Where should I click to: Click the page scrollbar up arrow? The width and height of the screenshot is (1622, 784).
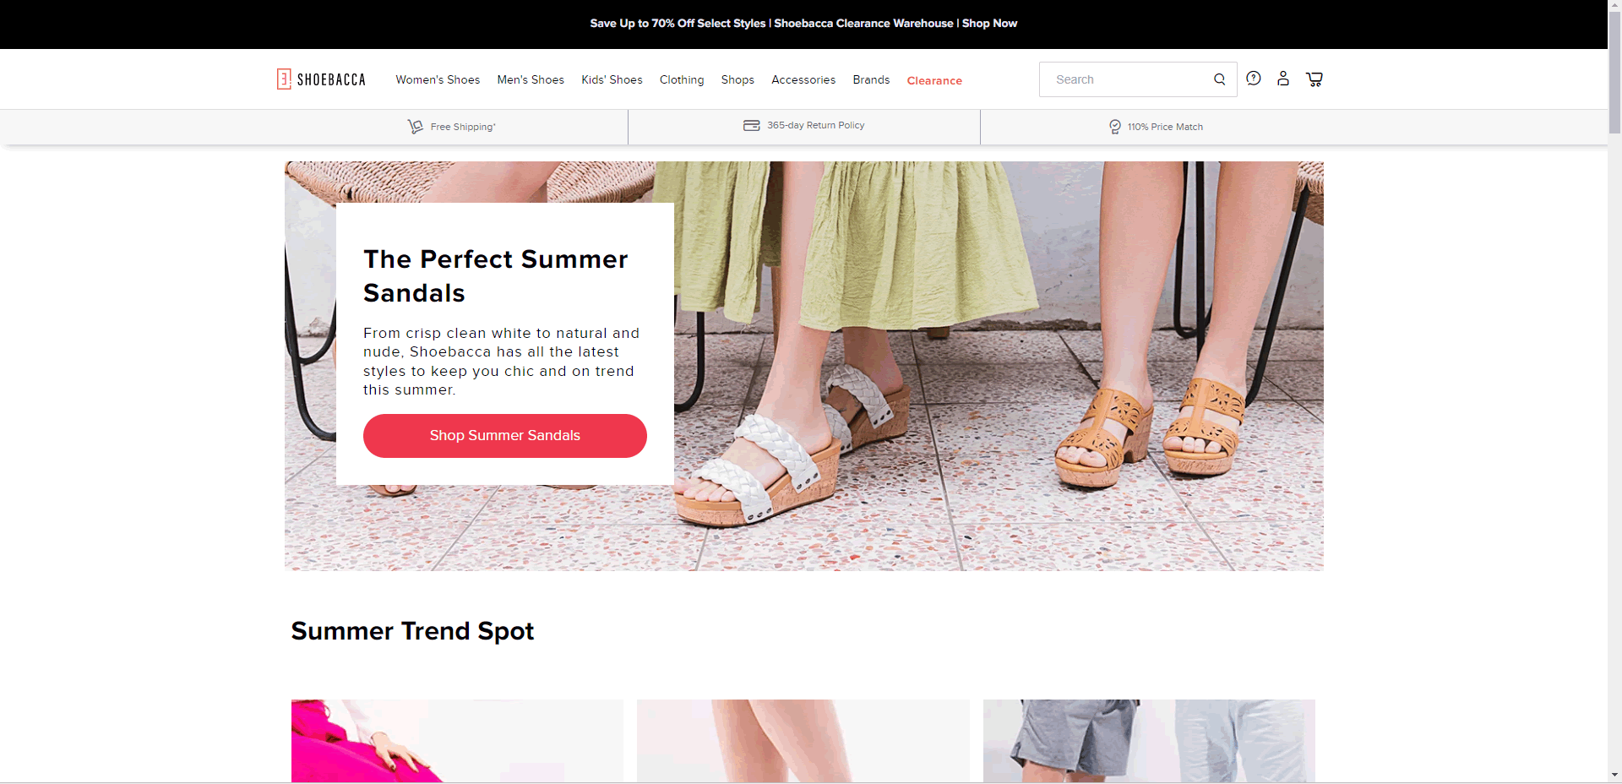[x=1614, y=7]
